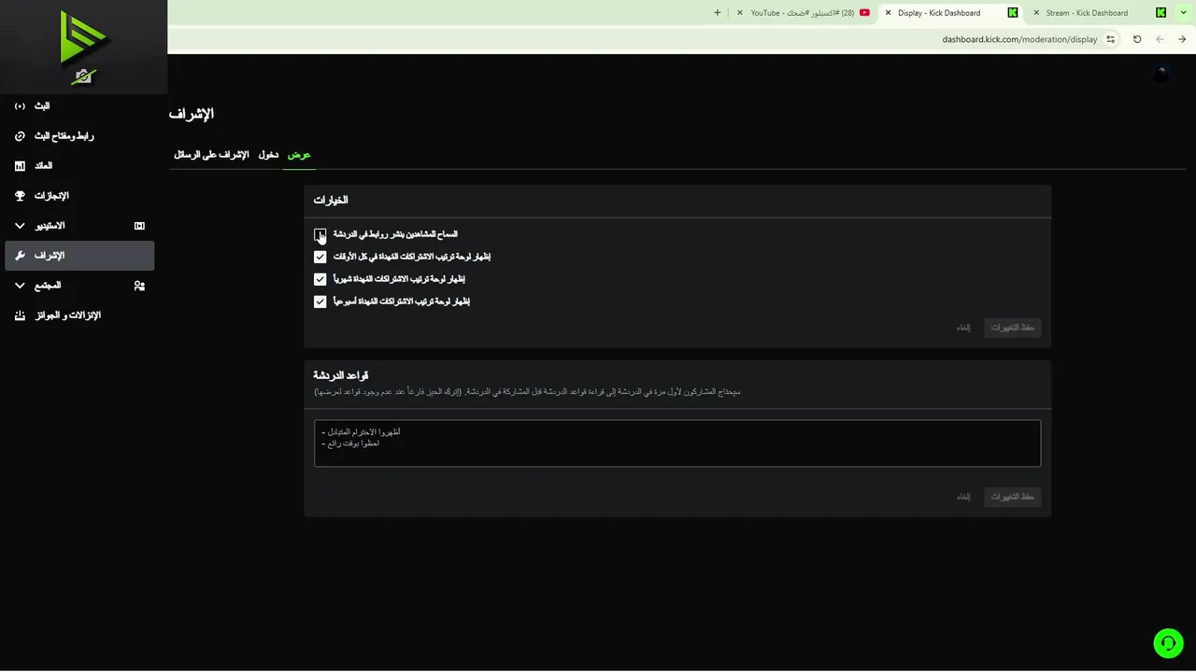Image resolution: width=1196 pixels, height=672 pixels.
Task: Click the YouTube favicon on its tab
Action: 864,13
